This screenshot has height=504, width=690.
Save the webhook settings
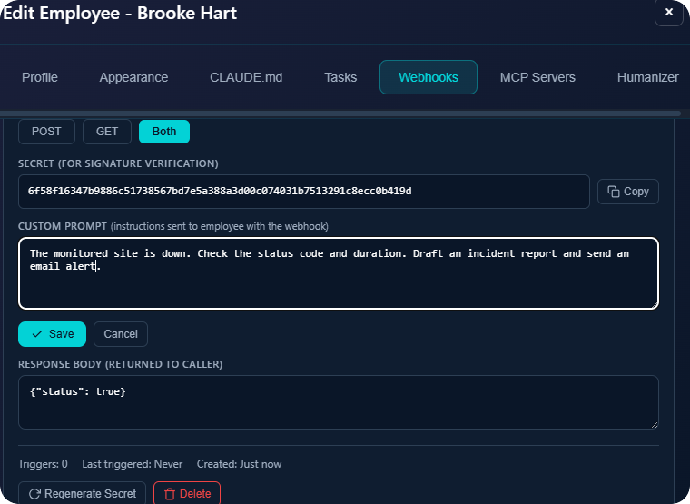(x=52, y=334)
